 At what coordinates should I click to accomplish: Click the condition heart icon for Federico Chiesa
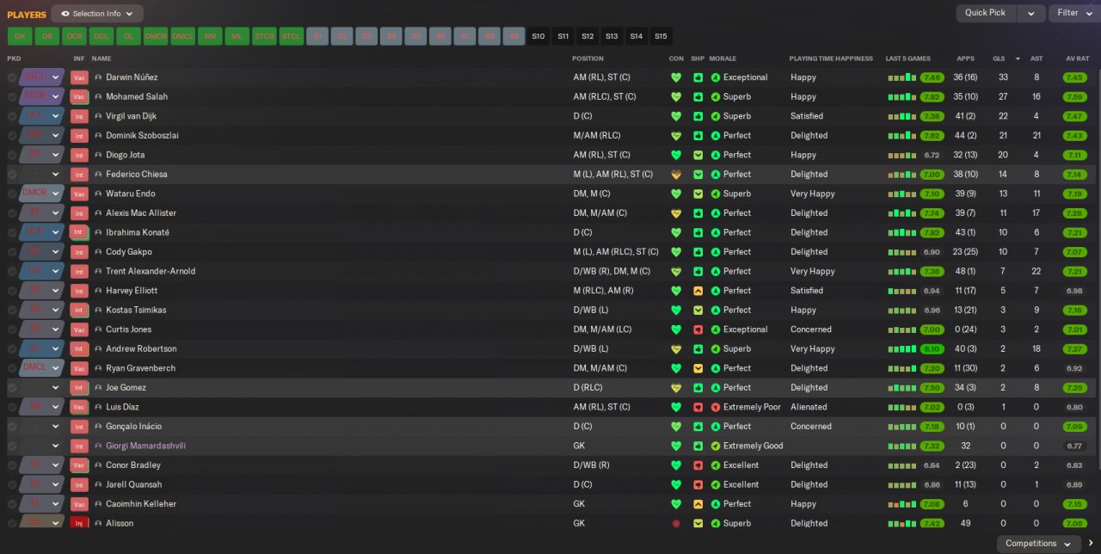pyautogui.click(x=676, y=175)
